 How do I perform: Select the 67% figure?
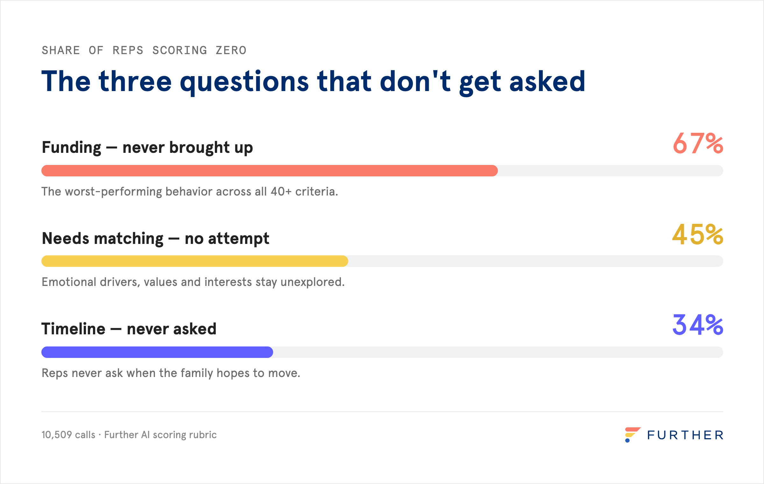(x=698, y=144)
